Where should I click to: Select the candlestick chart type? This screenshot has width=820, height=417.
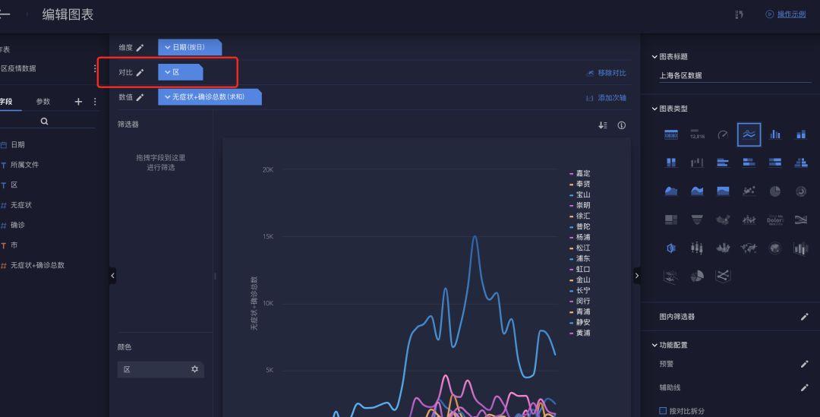[x=697, y=248]
